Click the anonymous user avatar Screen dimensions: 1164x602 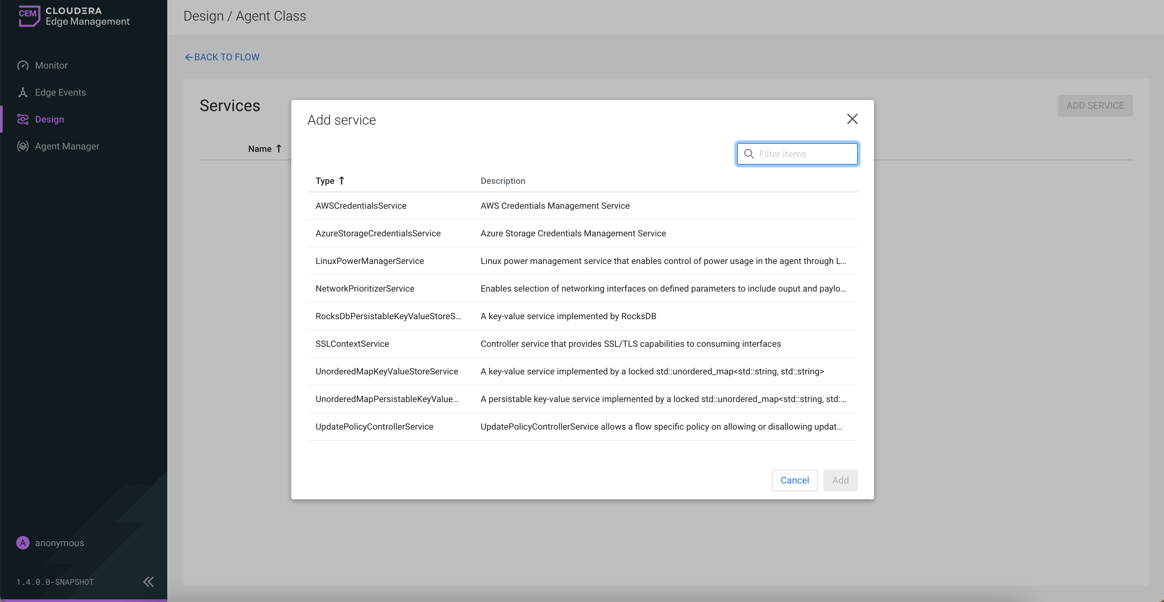pos(23,542)
